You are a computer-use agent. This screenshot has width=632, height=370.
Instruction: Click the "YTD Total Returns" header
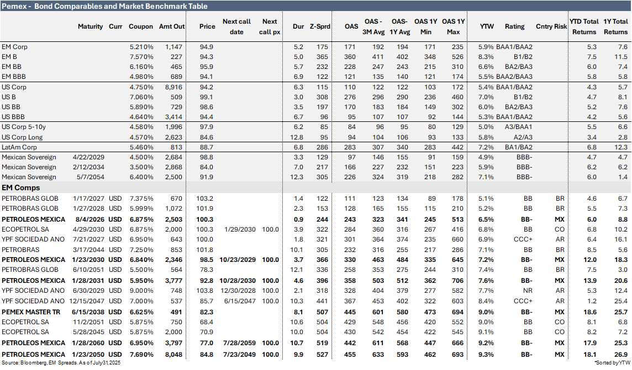pos(584,26)
